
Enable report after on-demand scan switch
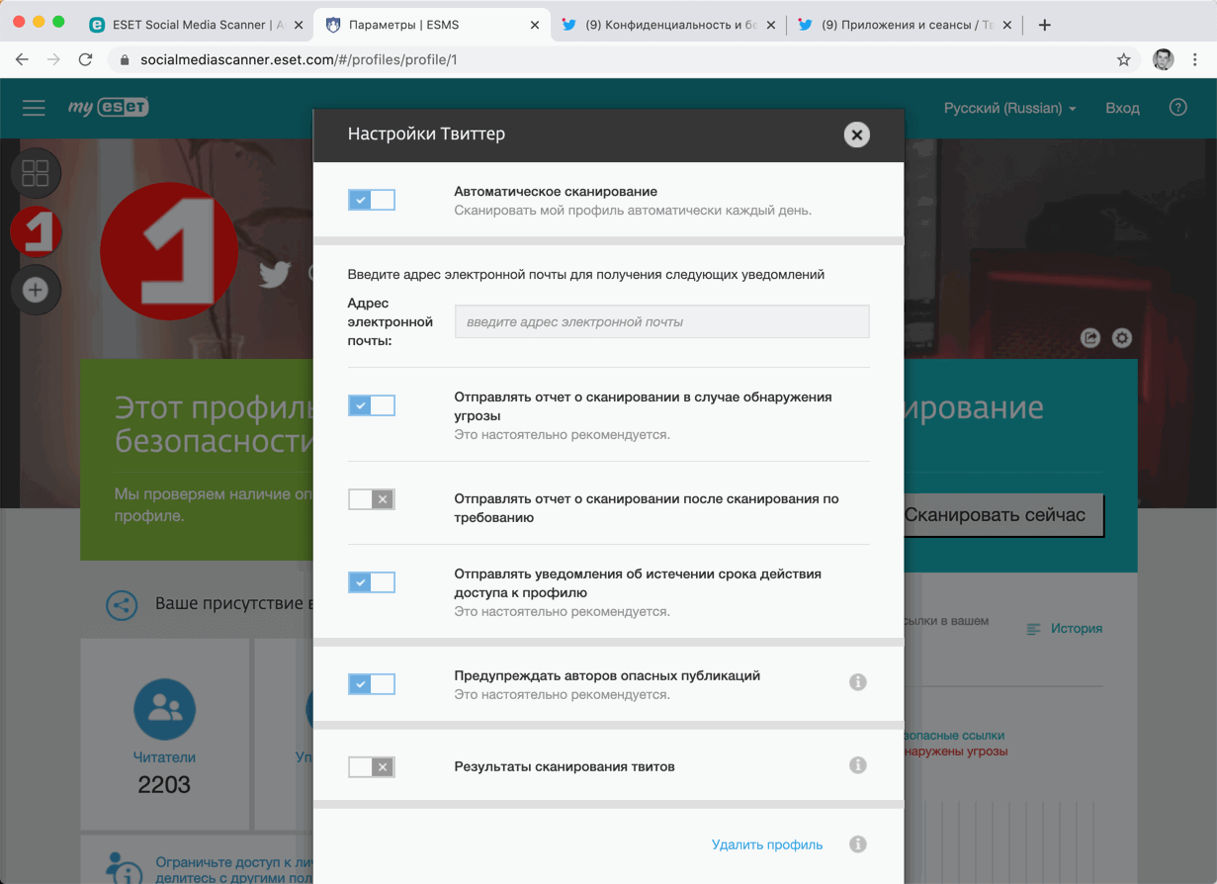click(372, 499)
